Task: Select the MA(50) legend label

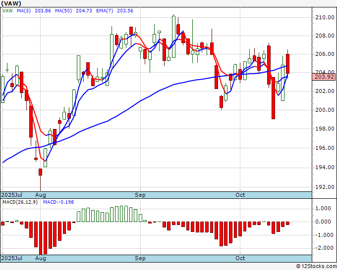Action: 63,11
